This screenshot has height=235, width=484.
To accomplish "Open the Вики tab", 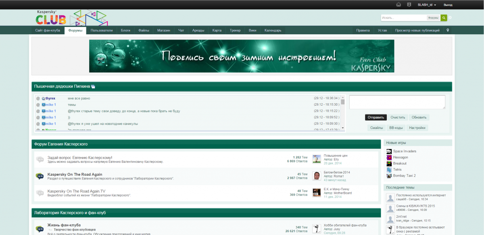I will click(x=252, y=30).
